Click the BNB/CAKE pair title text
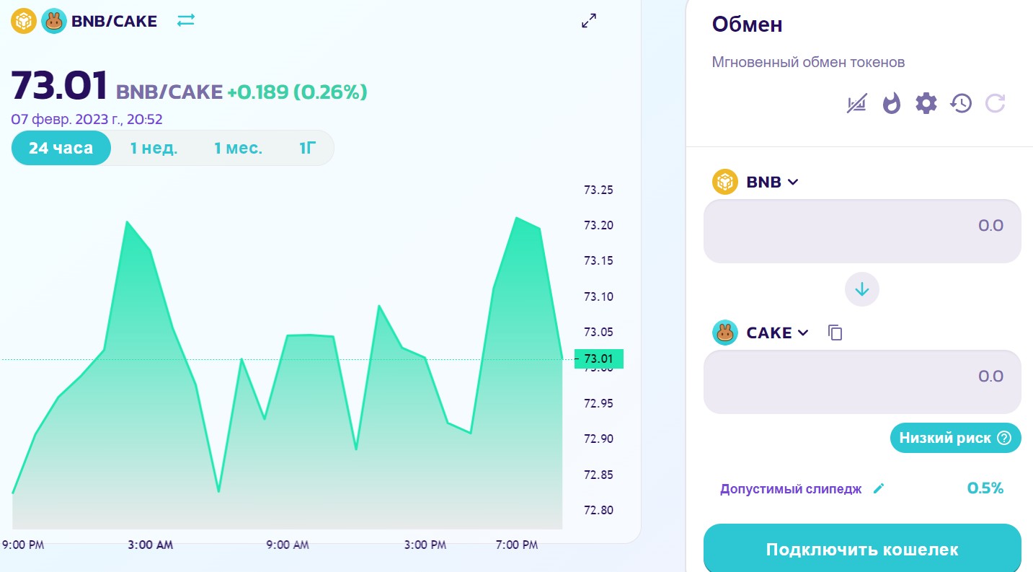 click(x=114, y=22)
